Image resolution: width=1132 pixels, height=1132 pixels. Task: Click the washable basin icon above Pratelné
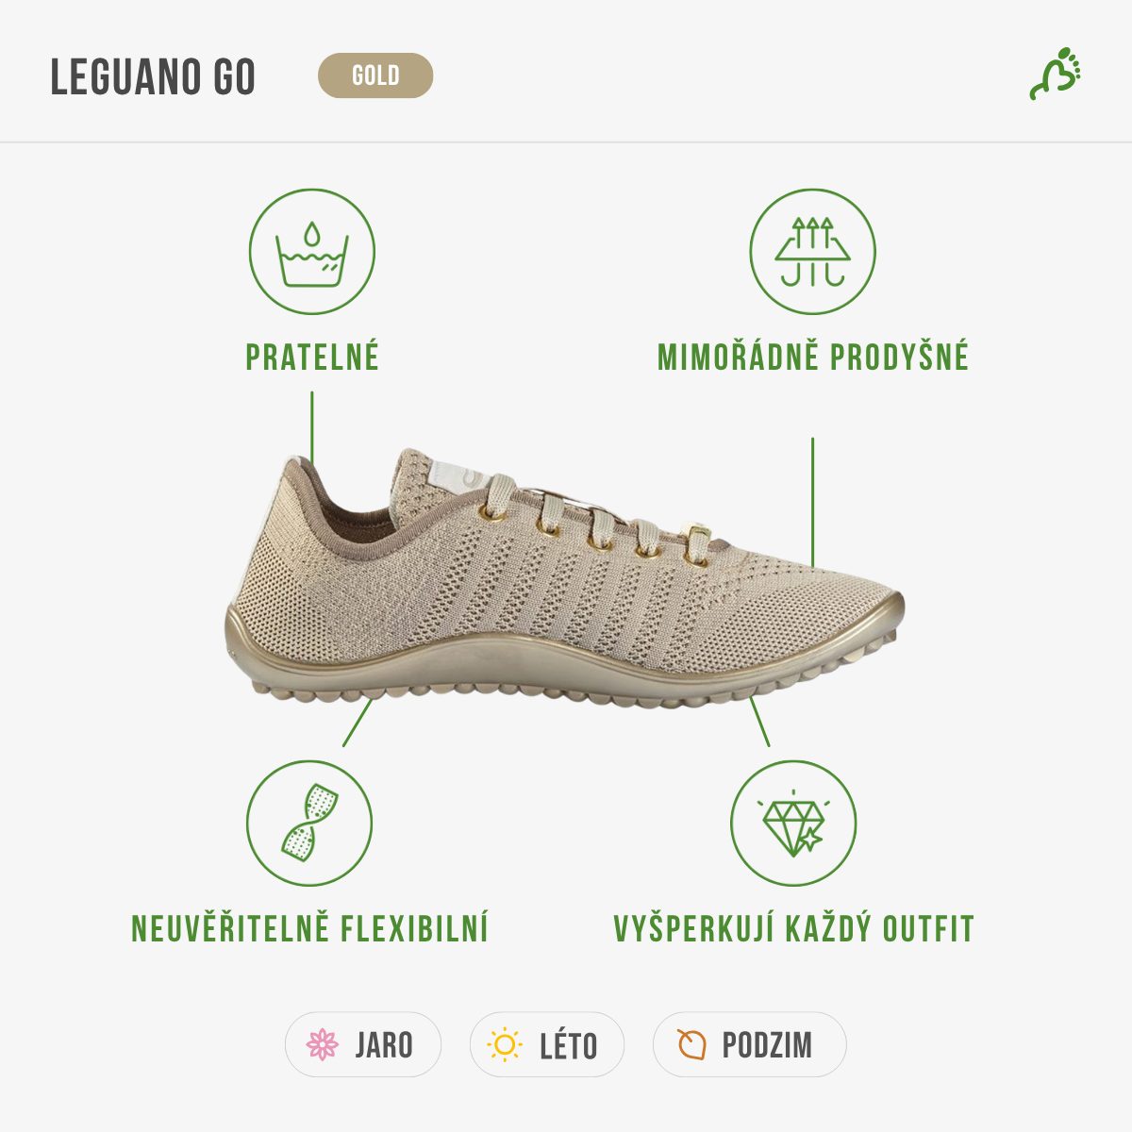pyautogui.click(x=312, y=252)
